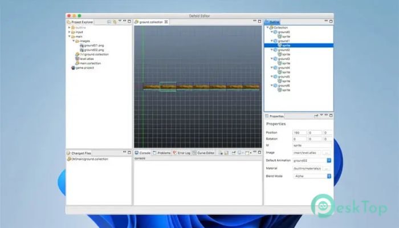Edit Rotation X field
399x228 pixels.
[299, 139]
